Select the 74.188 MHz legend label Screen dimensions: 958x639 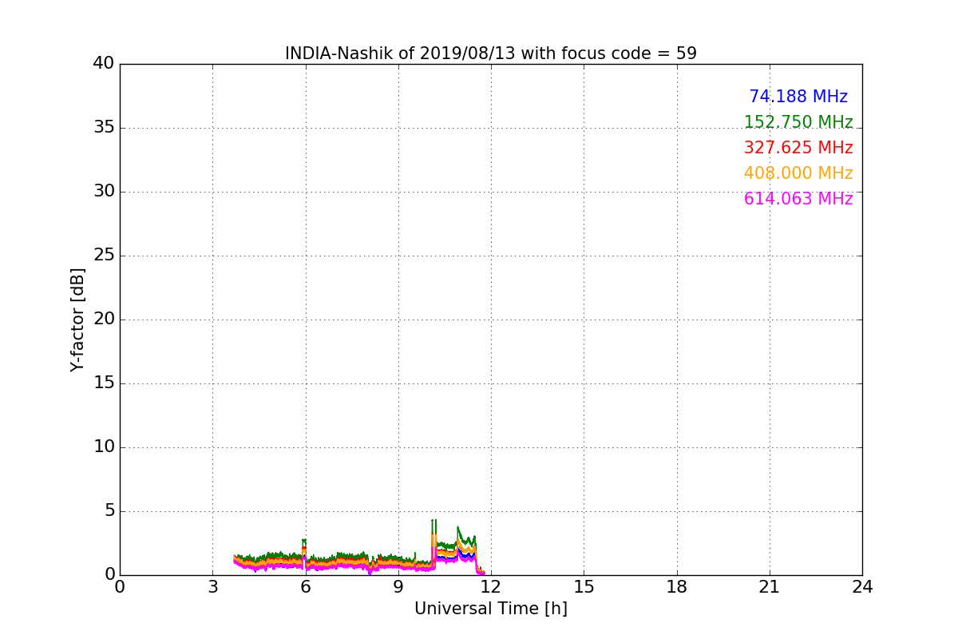tap(798, 97)
